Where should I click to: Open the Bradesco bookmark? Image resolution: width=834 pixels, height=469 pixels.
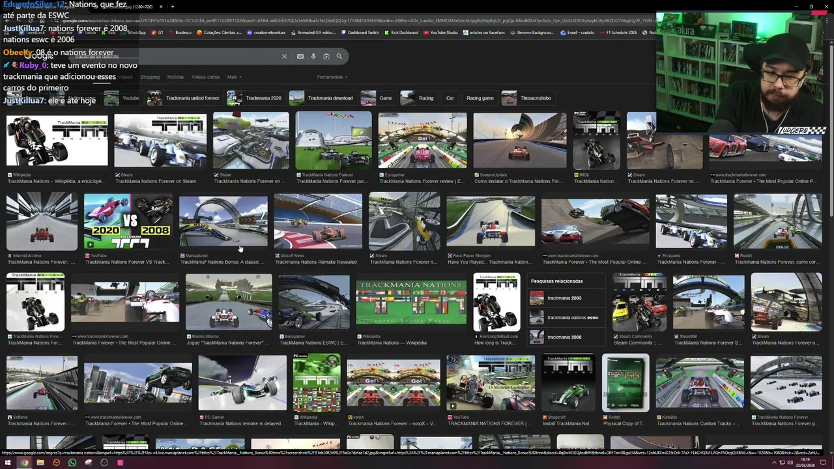[180, 33]
